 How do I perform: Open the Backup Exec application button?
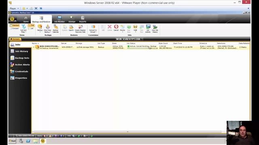13,19
